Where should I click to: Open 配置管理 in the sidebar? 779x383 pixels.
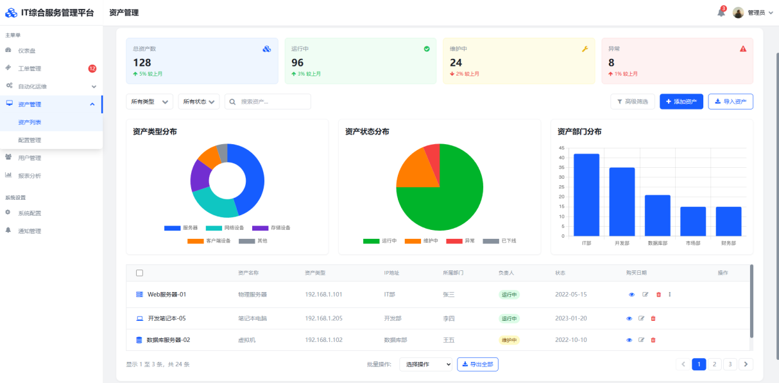point(30,140)
